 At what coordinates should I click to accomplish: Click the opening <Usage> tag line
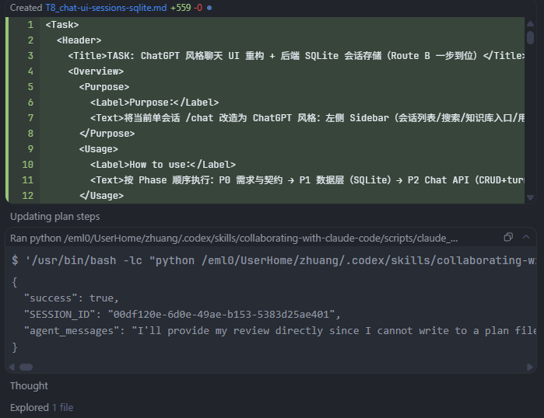[99, 149]
